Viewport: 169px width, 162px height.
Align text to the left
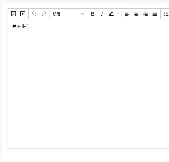[127, 14]
